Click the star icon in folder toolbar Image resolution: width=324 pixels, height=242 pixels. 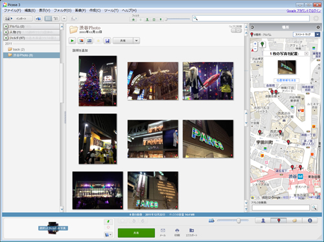pos(98,41)
